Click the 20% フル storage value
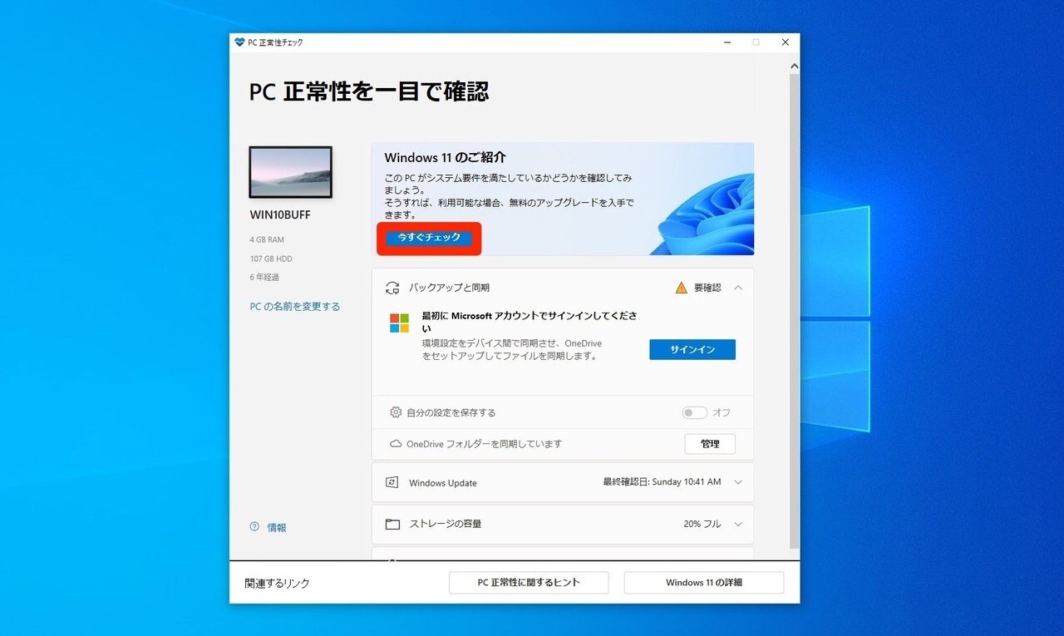Screen dimensions: 1064x636 pos(702,525)
